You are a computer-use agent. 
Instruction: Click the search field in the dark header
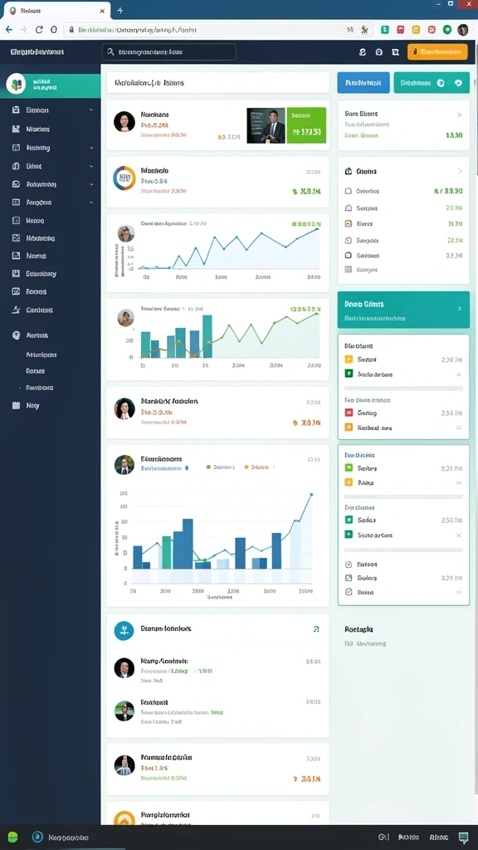(169, 52)
